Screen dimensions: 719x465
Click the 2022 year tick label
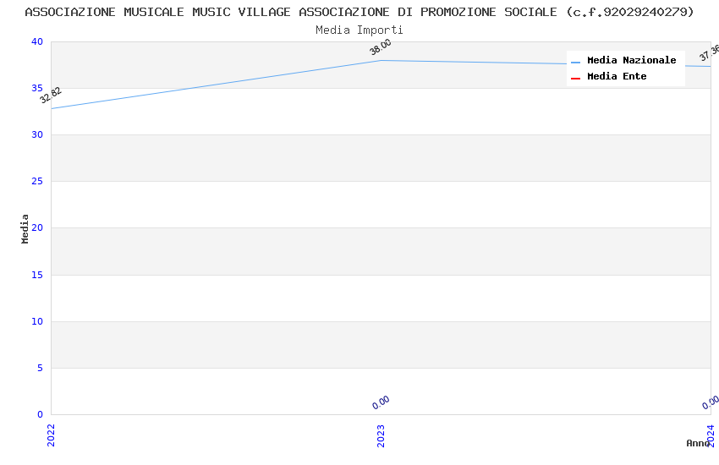click(x=51, y=435)
